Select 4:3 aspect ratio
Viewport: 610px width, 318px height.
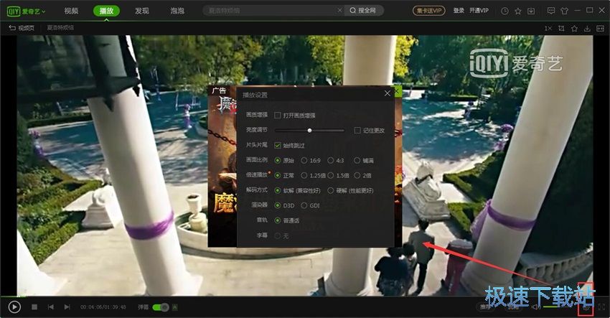(x=336, y=160)
